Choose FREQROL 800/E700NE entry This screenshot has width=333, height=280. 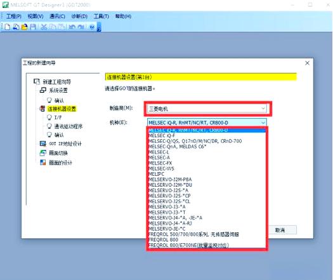pyautogui.click(x=207, y=245)
